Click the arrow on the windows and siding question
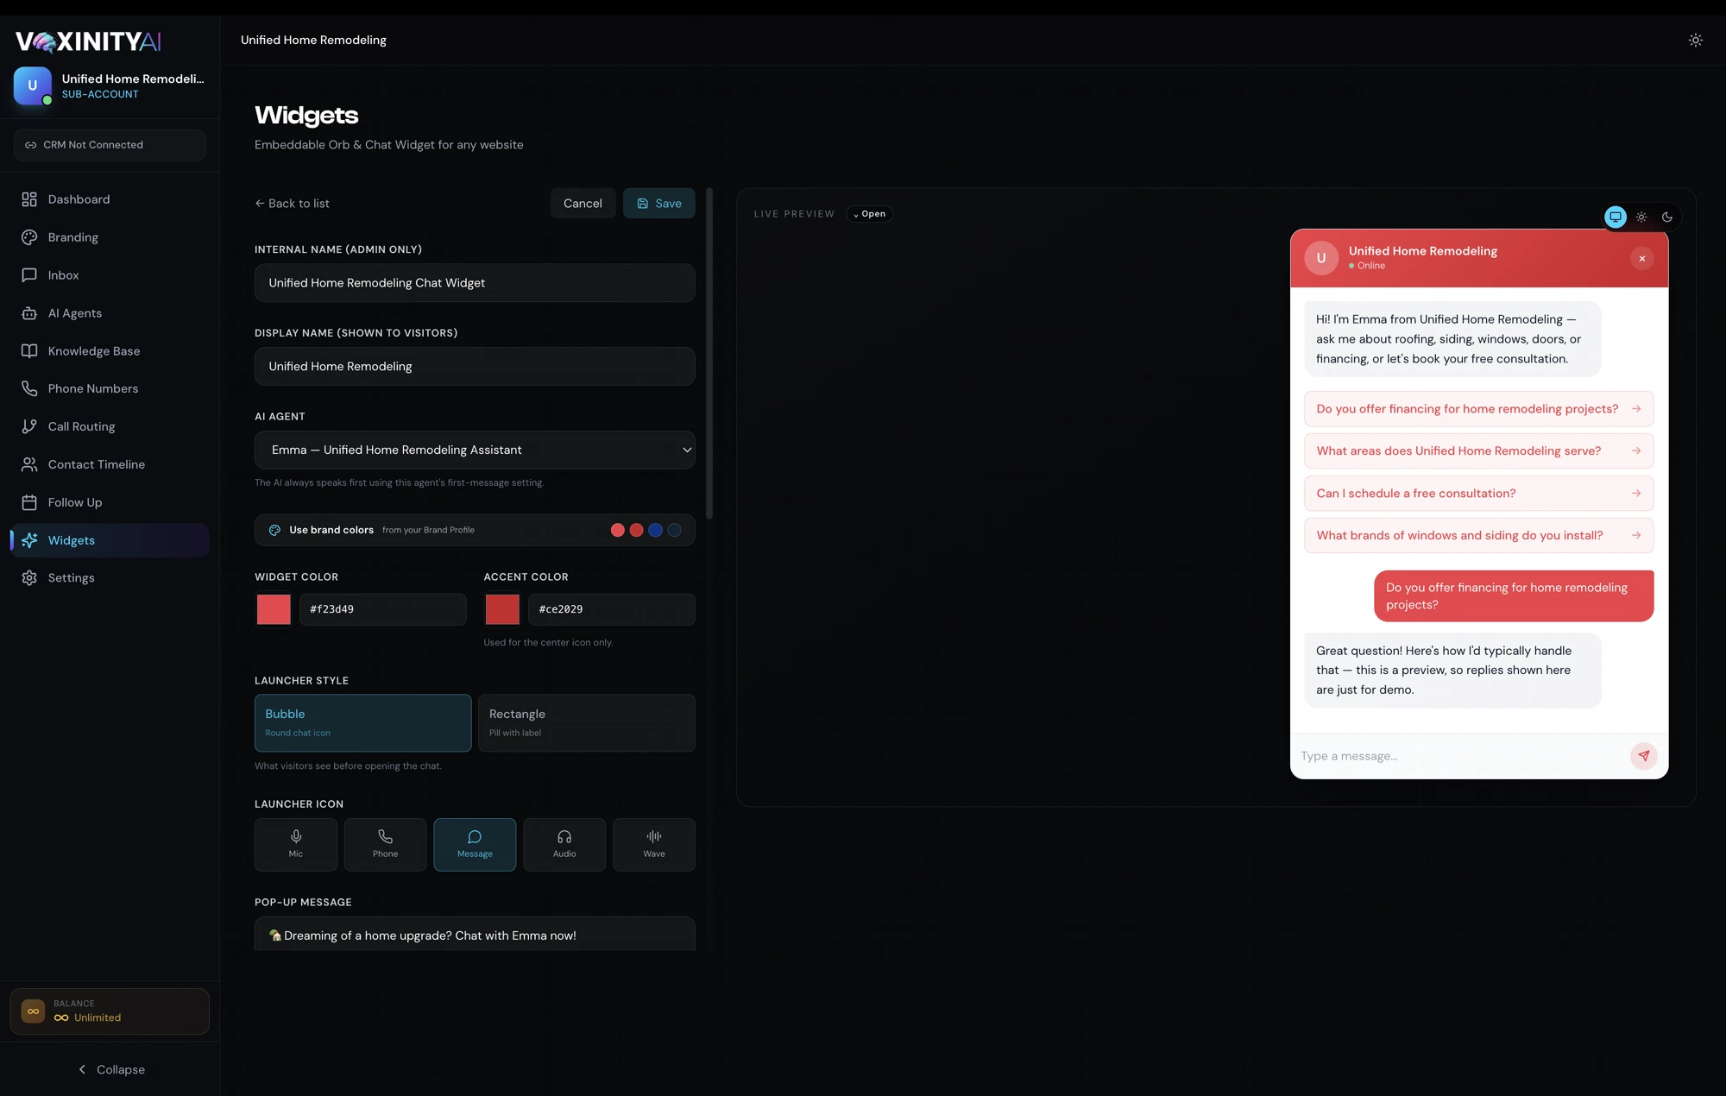This screenshot has width=1726, height=1096. tap(1635, 535)
